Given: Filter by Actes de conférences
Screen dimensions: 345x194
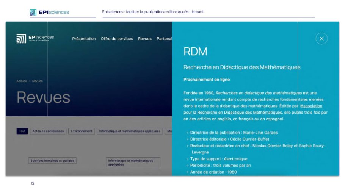Looking at the screenshot, I should click(48, 131).
